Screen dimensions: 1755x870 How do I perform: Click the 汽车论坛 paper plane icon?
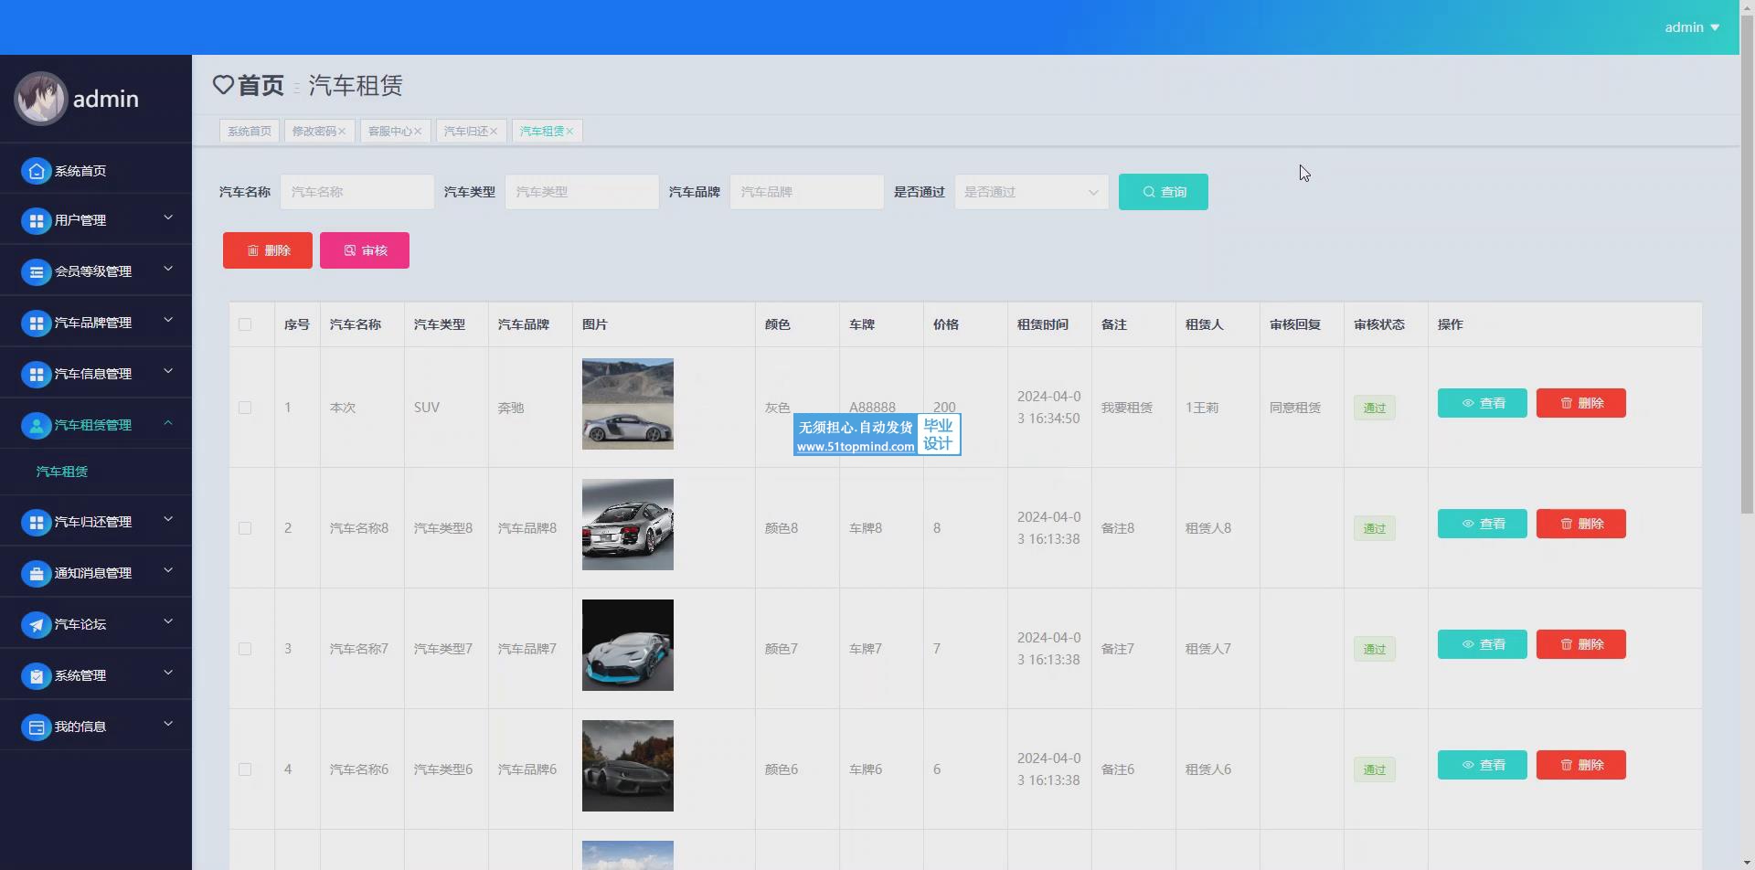click(36, 624)
